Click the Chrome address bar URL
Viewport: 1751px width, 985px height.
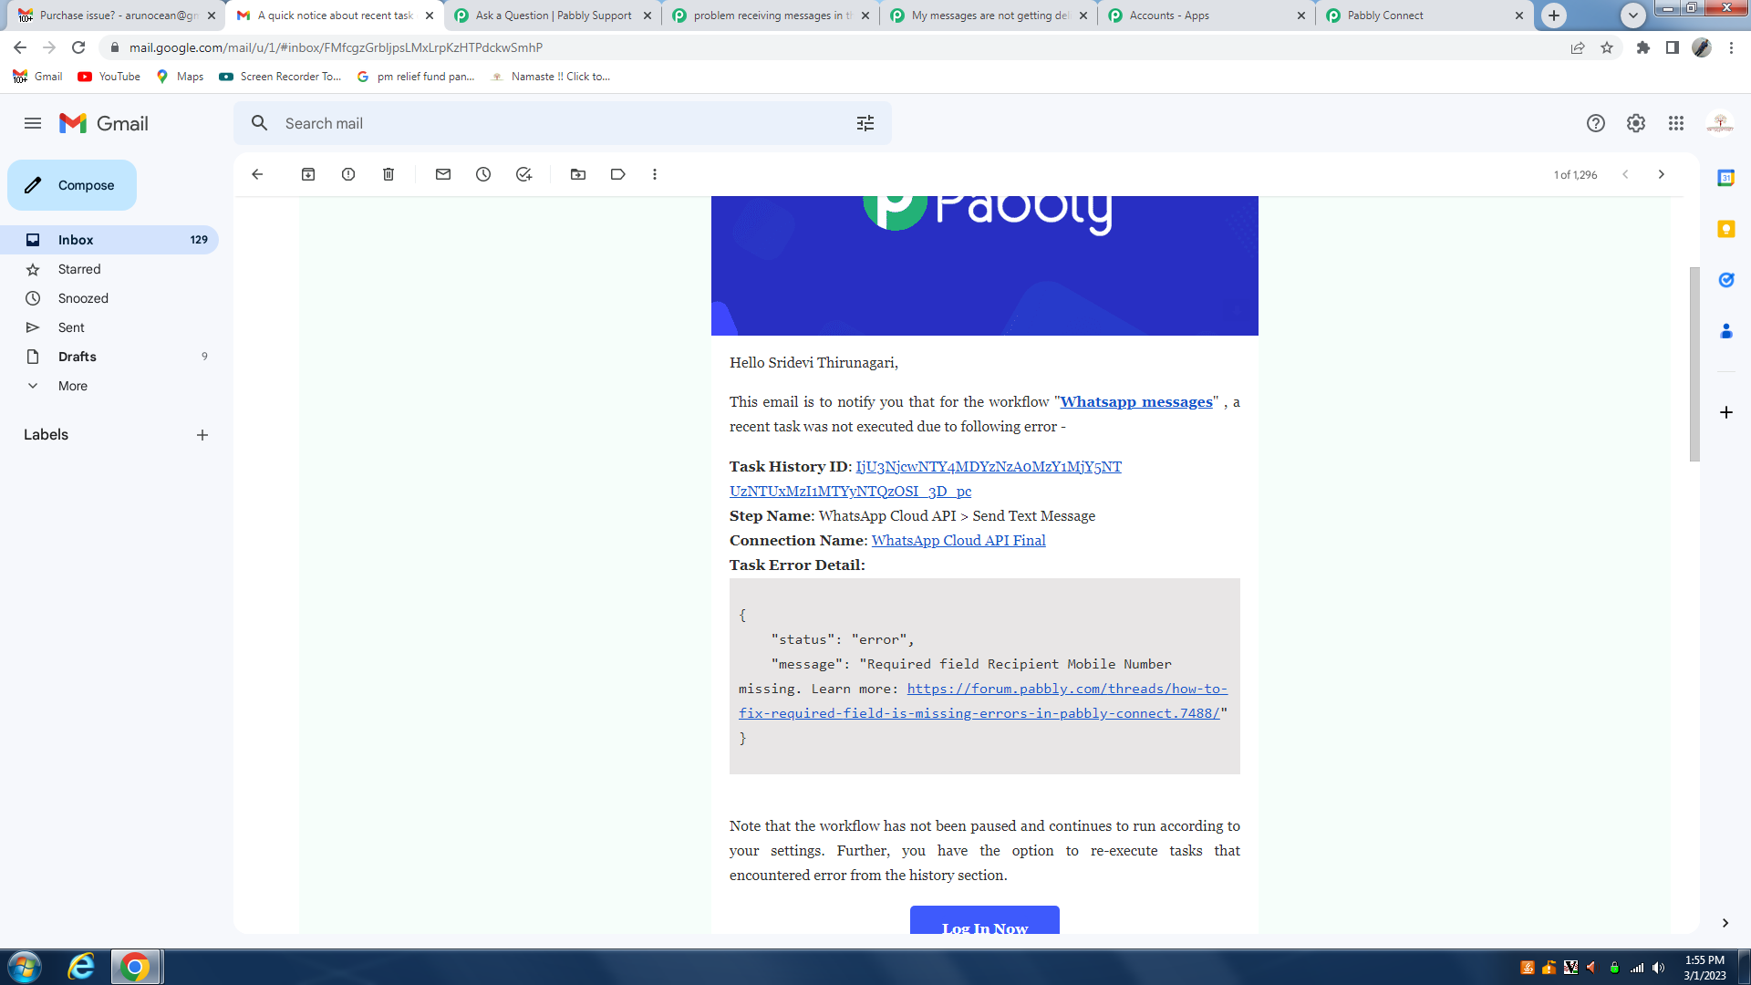(336, 47)
